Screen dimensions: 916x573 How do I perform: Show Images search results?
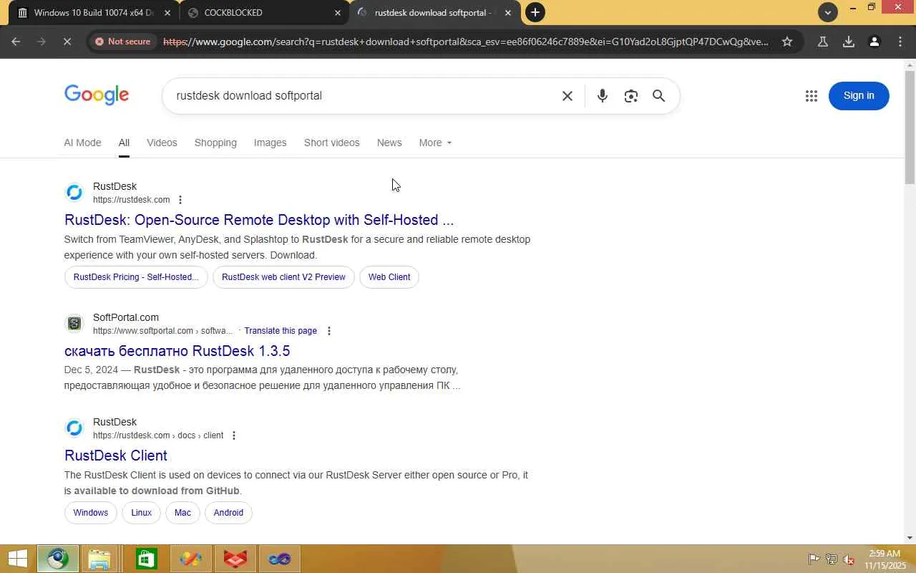(270, 143)
